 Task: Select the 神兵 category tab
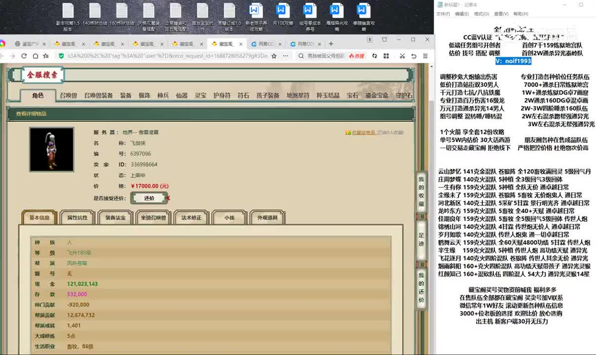tap(163, 96)
